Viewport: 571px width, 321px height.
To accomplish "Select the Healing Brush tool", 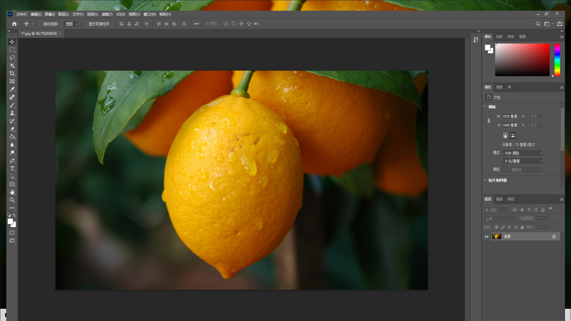I will pos(12,97).
